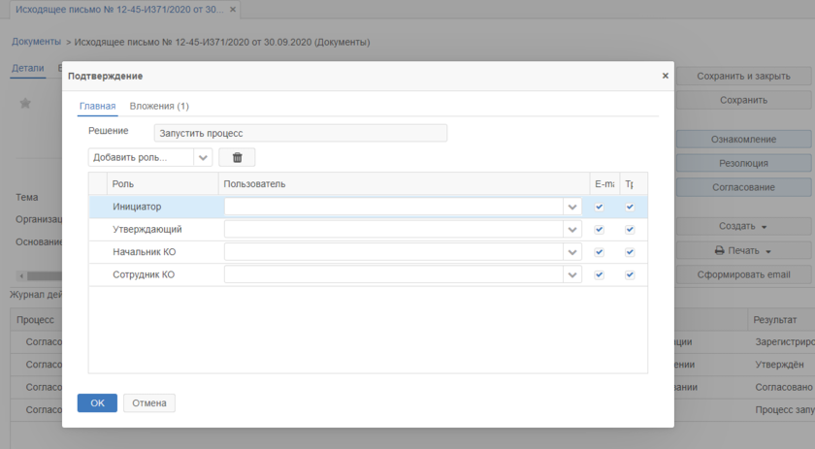Click the trash delete role icon

(237, 157)
